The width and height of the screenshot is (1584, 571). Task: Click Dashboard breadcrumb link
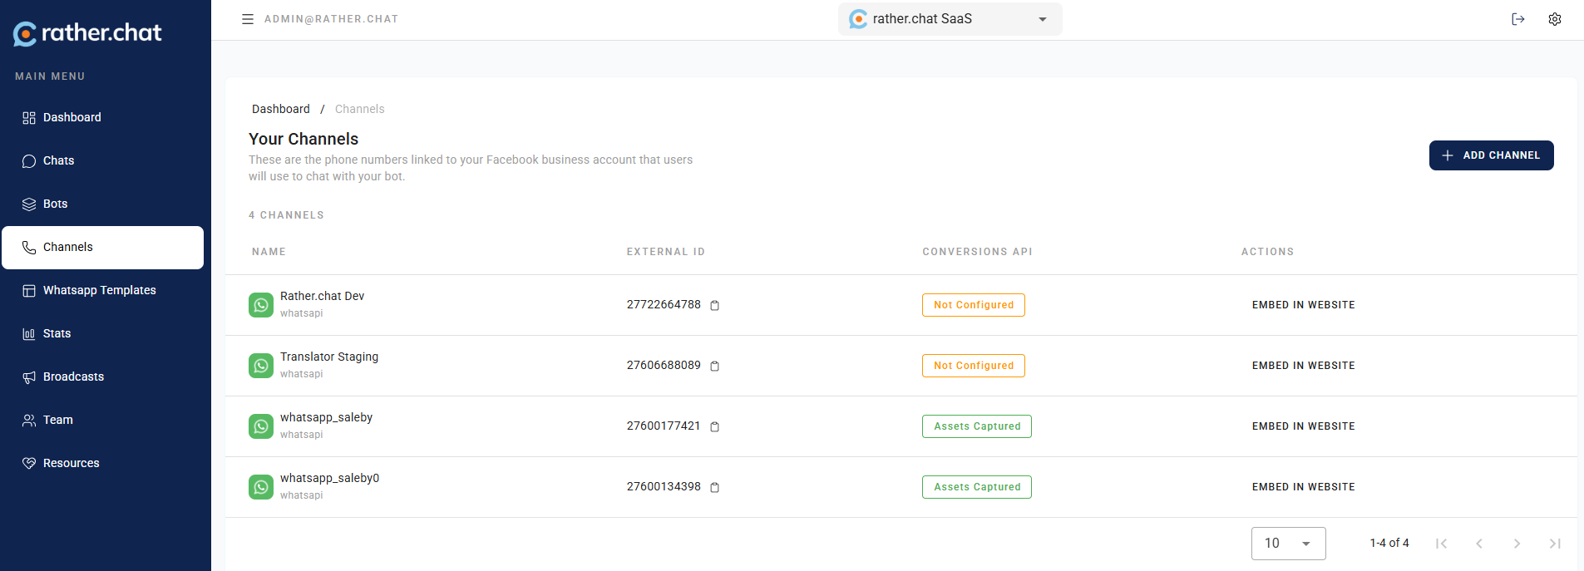tap(281, 109)
